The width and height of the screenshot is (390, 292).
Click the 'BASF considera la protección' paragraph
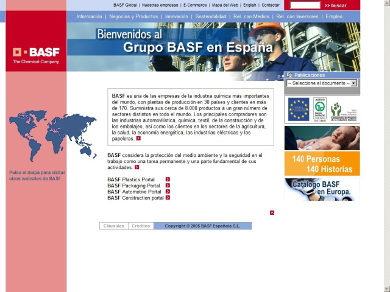pos(185,161)
